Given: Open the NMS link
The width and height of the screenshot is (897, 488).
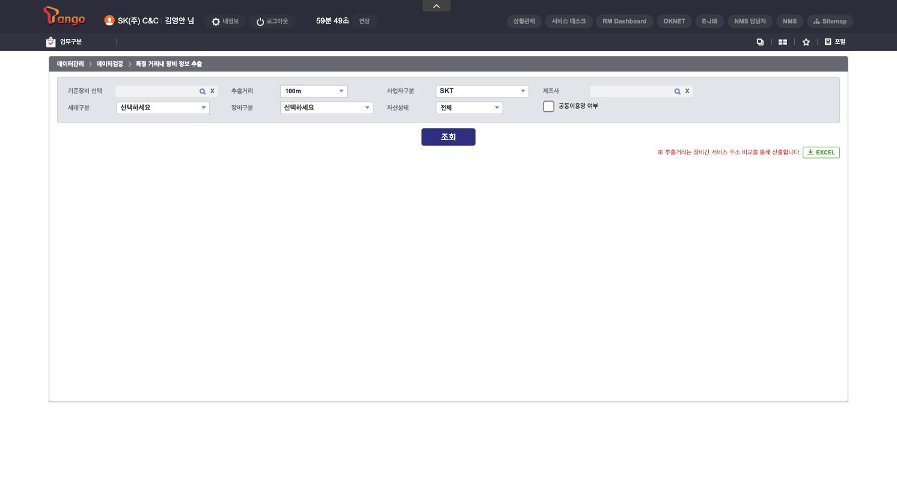Looking at the screenshot, I should pos(790,22).
